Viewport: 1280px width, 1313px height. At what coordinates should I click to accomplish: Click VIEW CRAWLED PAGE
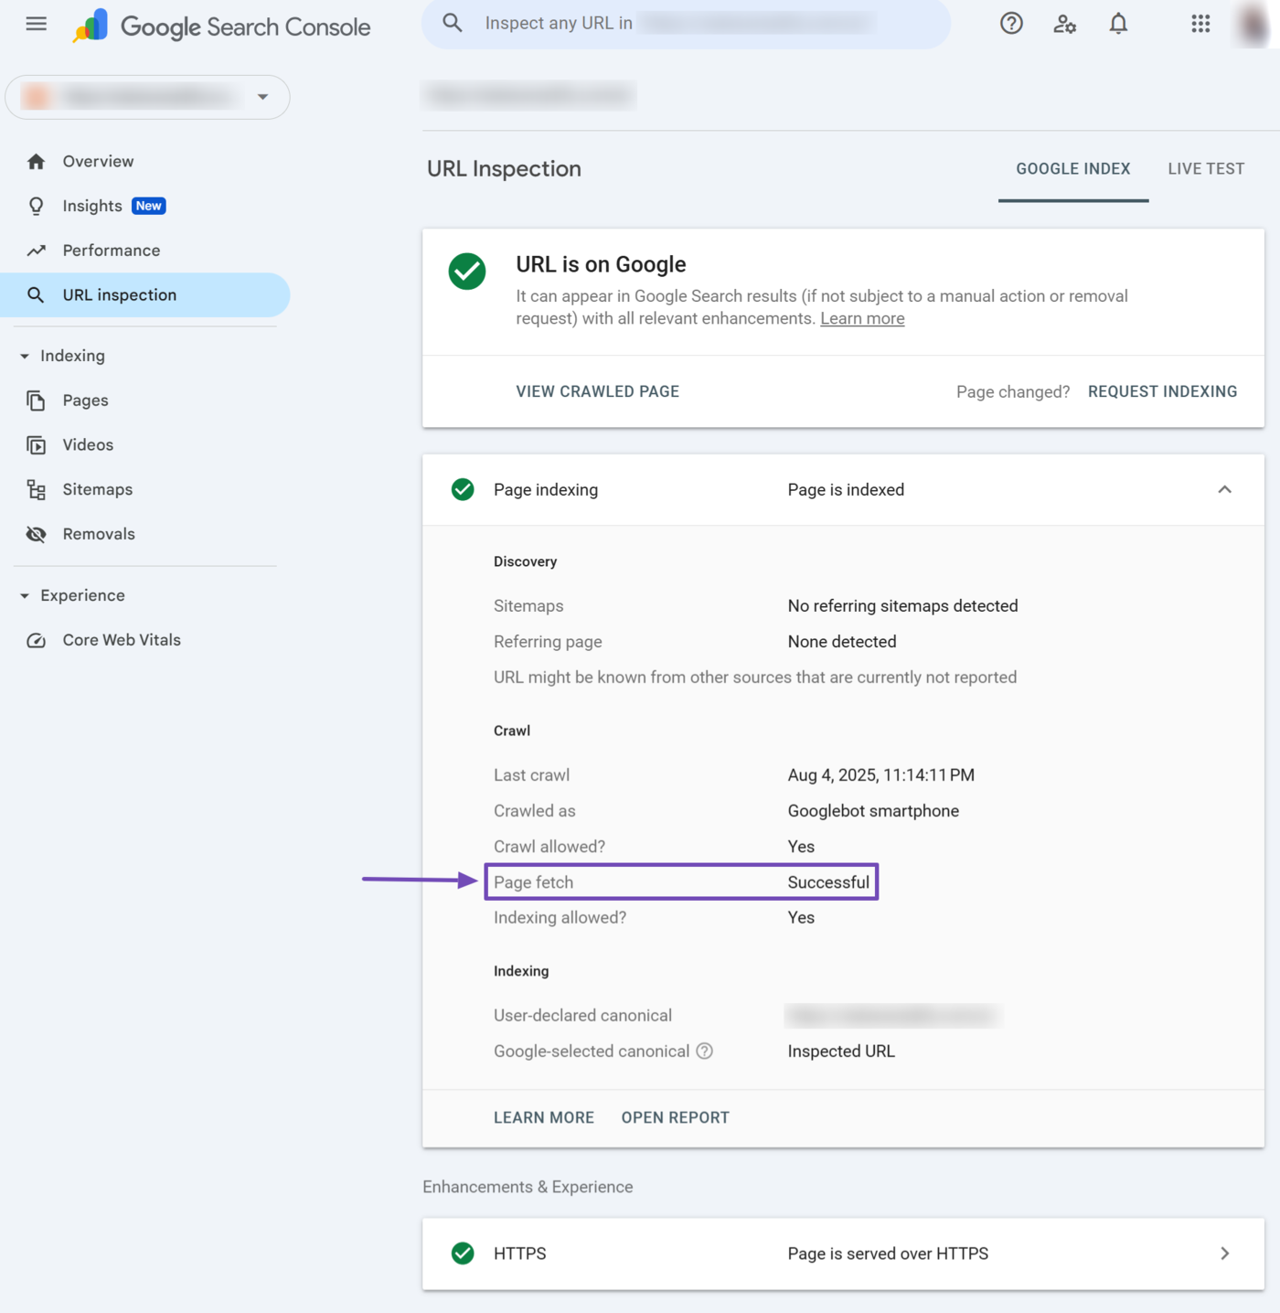point(598,391)
